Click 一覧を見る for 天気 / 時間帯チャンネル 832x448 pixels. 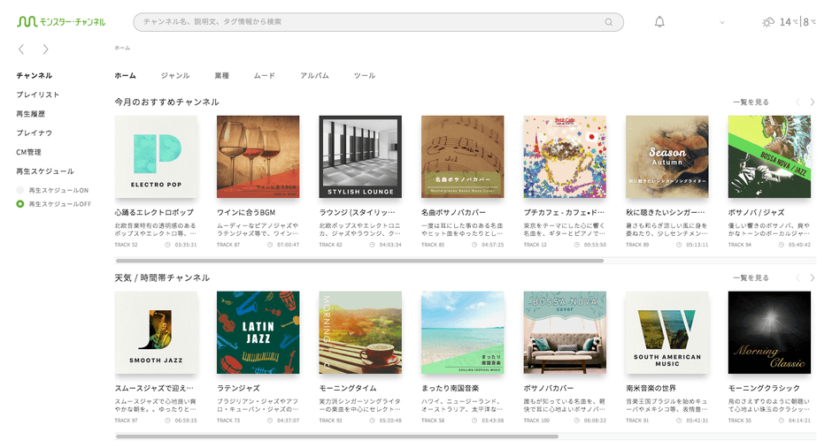[x=751, y=278]
